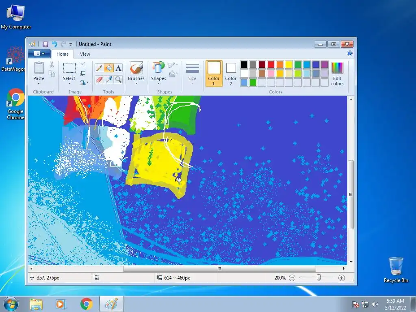Switch to the Home tab
Screen dimensions: 416x312
tap(62, 54)
